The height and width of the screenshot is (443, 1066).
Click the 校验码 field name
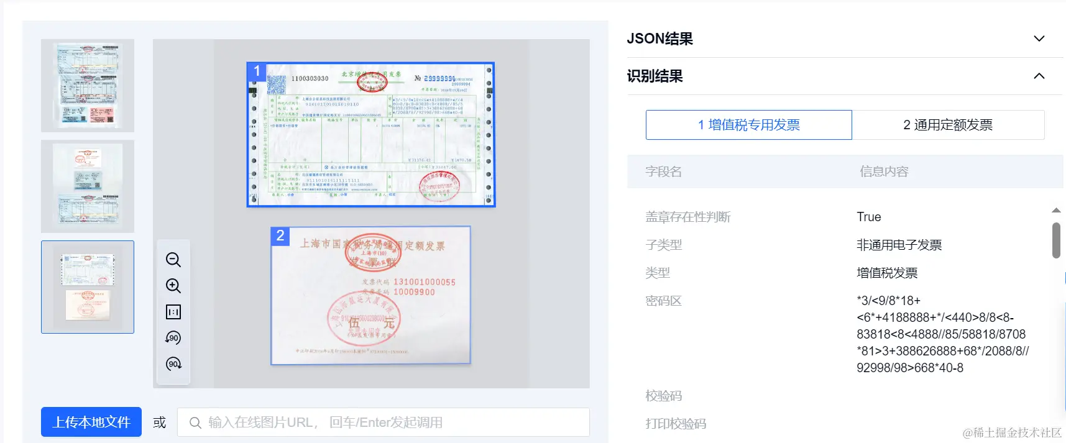tap(664, 396)
